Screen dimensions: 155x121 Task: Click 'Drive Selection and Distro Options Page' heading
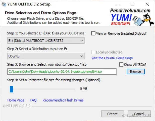[x=41, y=13]
